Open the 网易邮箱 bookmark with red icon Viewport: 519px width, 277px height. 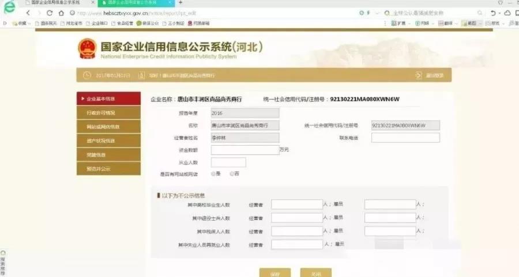198,24
